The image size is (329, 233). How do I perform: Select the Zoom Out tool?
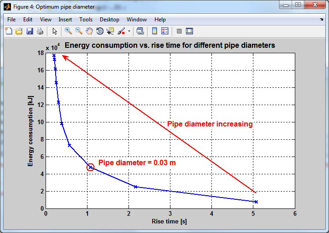pyautogui.click(x=79, y=31)
